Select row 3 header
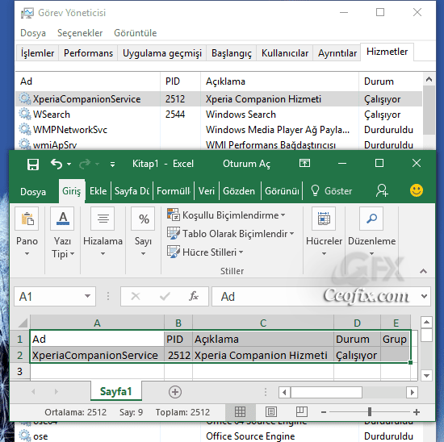 19,371
